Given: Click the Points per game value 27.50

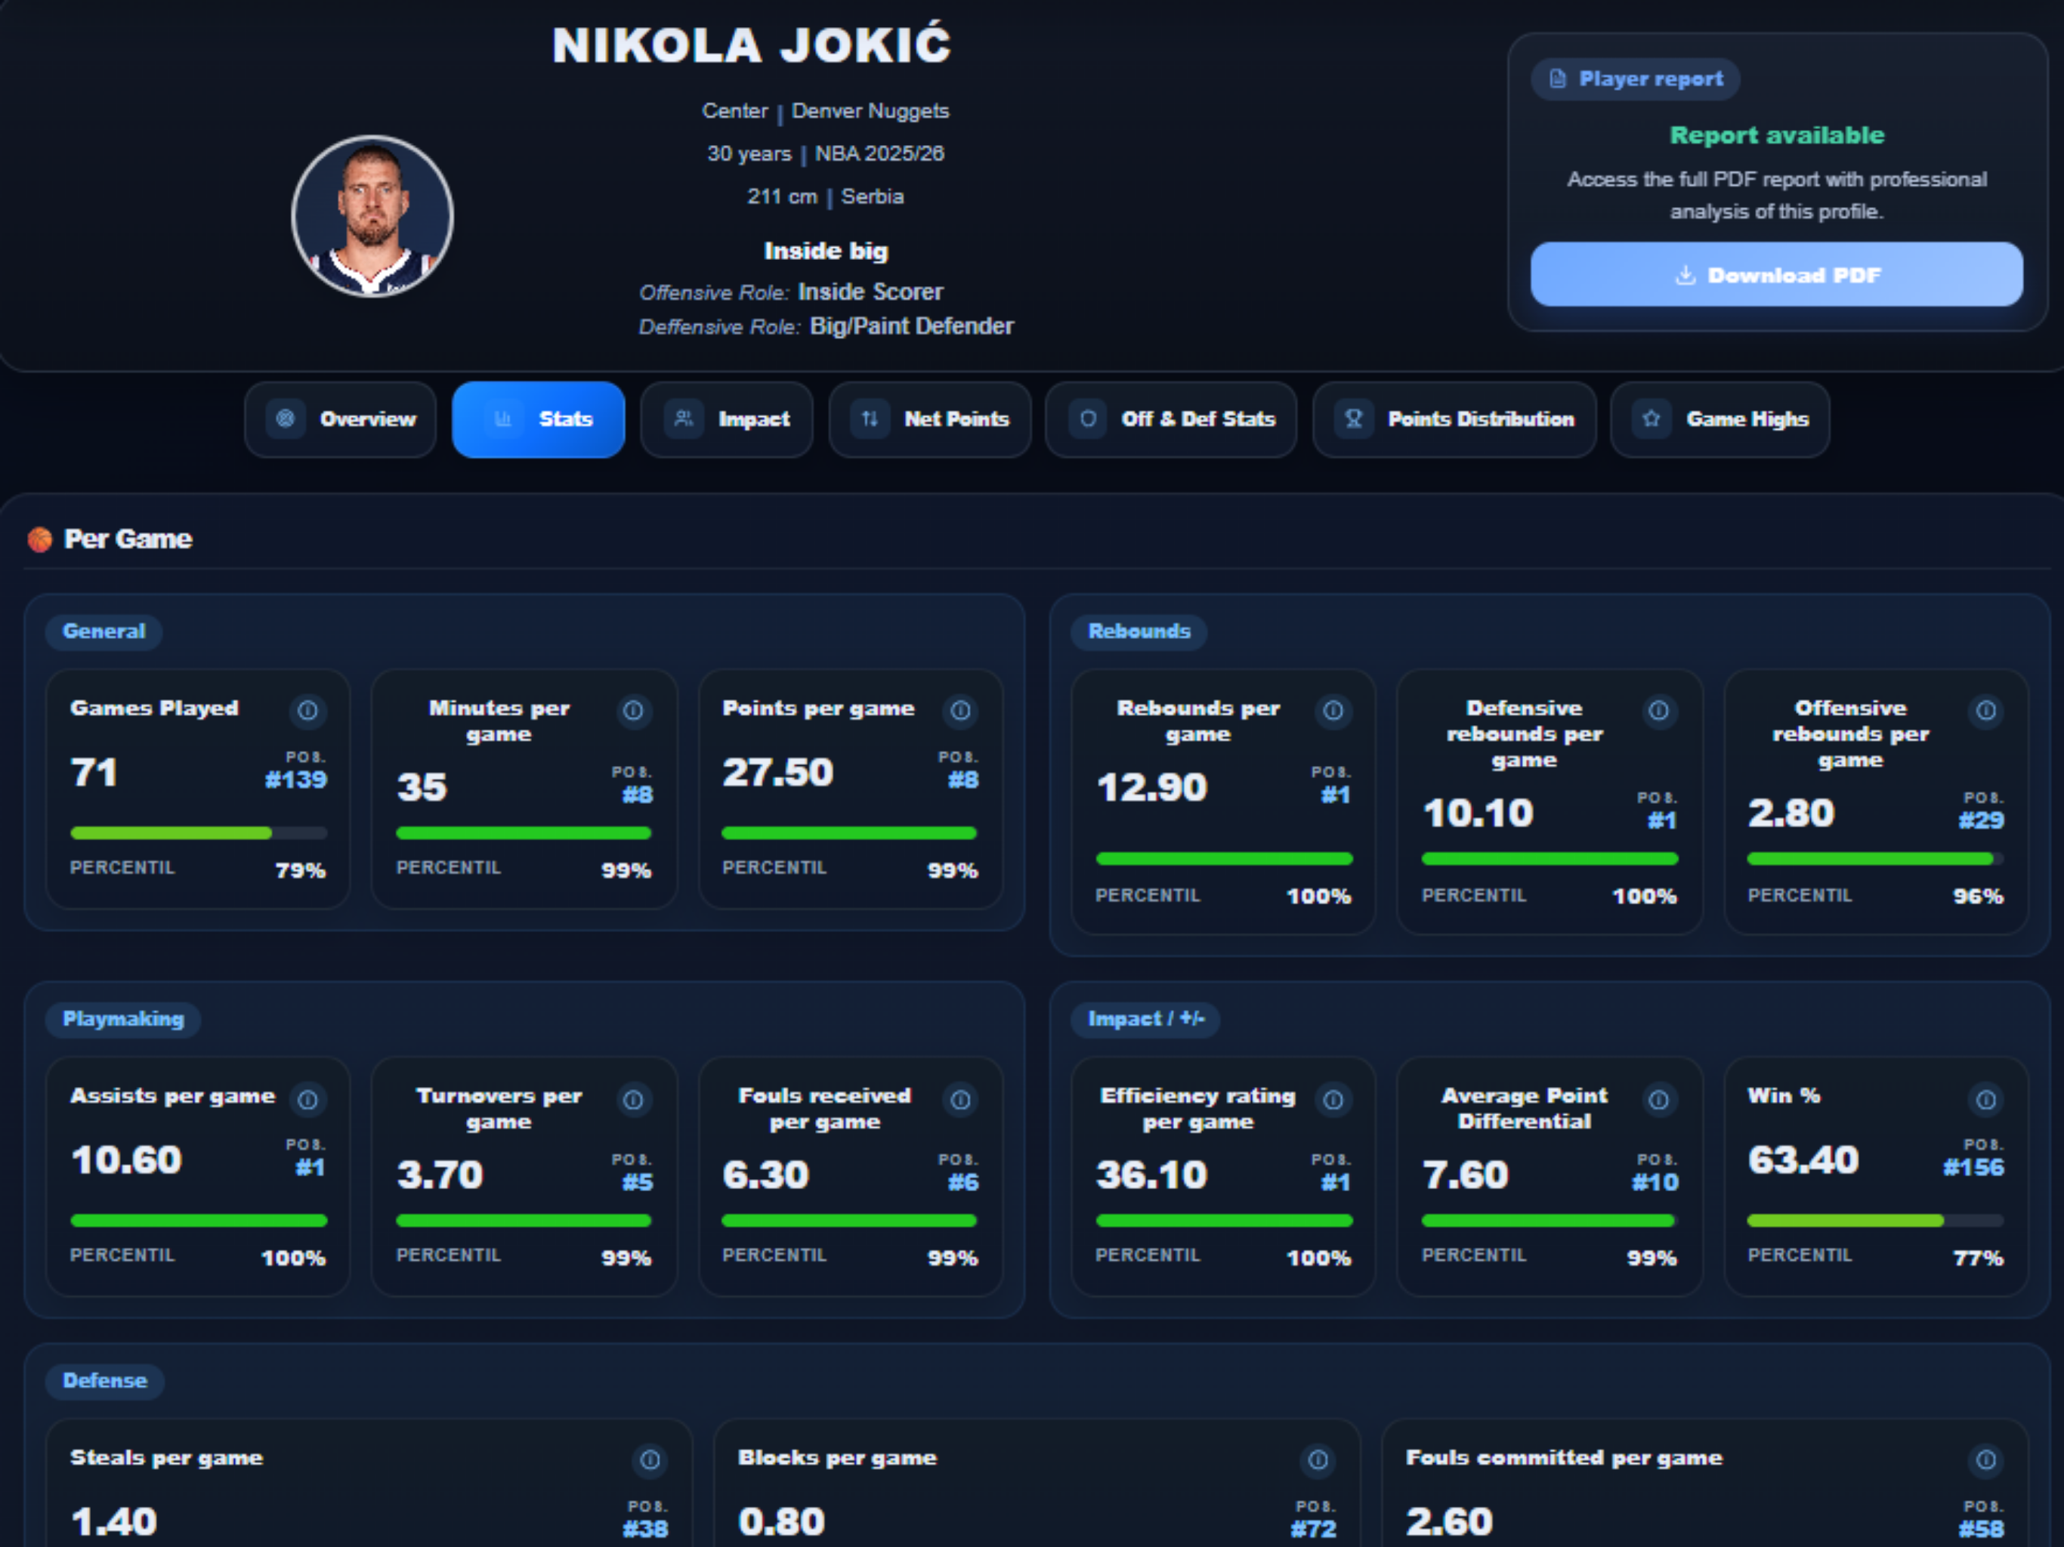Looking at the screenshot, I should pos(777,773).
